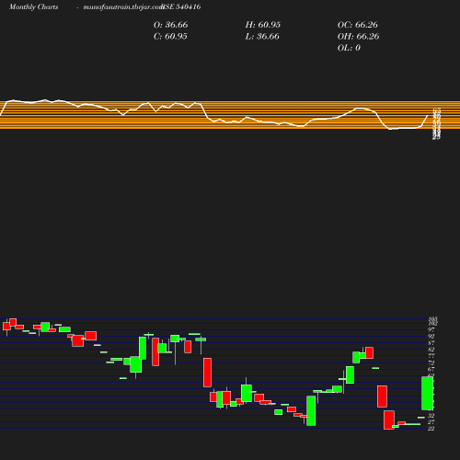Click the "OH: 66.26" reading
The width and height of the screenshot is (460, 460).
358,37
